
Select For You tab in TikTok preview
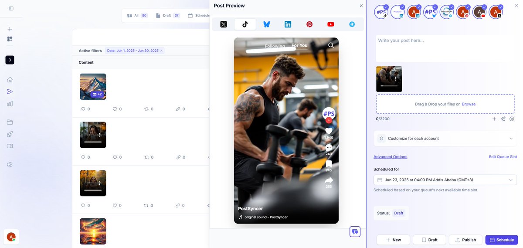tap(299, 45)
